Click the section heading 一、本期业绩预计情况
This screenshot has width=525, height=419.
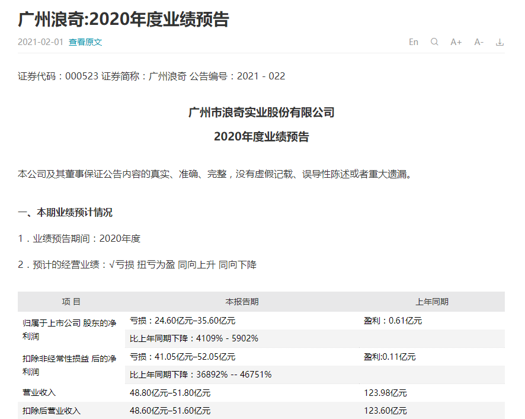point(65,212)
